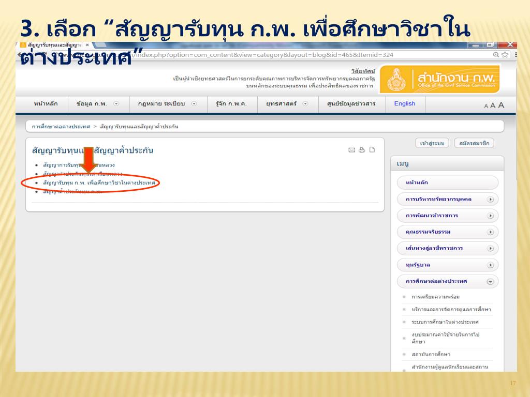Image resolution: width=530 pixels, height=397 pixels.
Task: Open the ศูนย์ข้อมูลข่าวสาร navigation item
Action: 351,103
